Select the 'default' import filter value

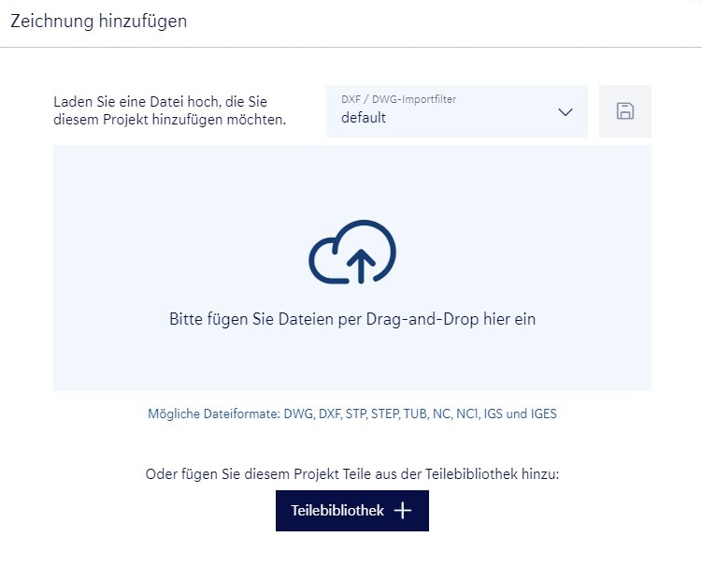pyautogui.click(x=364, y=118)
